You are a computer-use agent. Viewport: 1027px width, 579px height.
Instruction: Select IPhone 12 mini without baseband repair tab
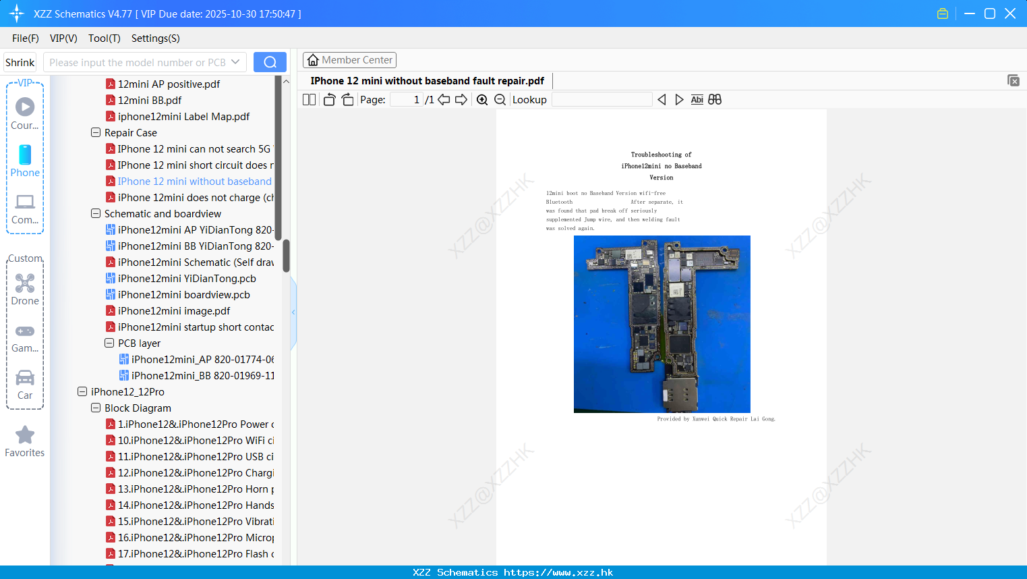coord(428,80)
